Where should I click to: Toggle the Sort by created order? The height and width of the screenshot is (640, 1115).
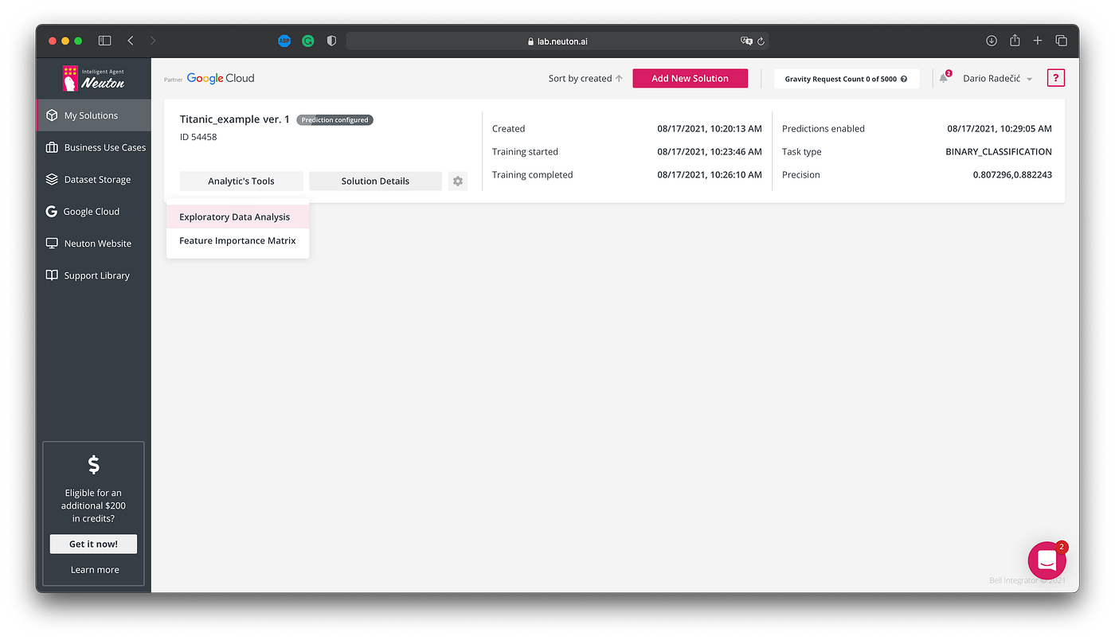(x=585, y=78)
